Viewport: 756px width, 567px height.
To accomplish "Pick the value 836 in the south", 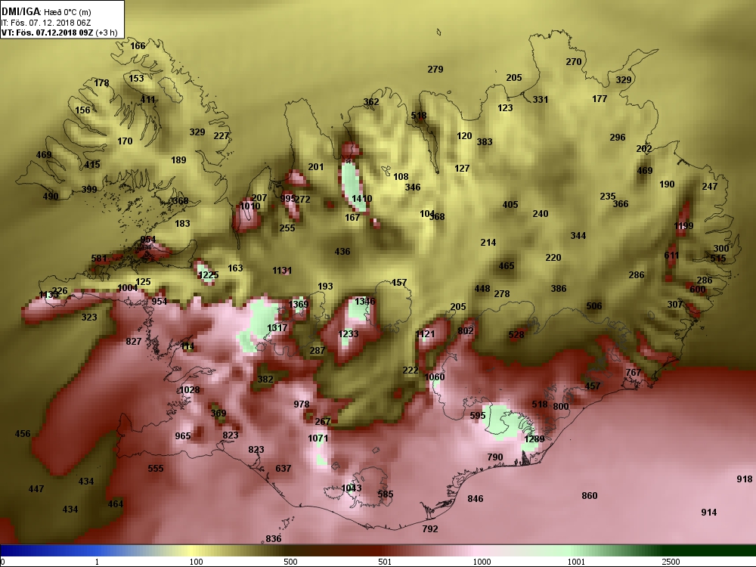I will pyautogui.click(x=273, y=539).
